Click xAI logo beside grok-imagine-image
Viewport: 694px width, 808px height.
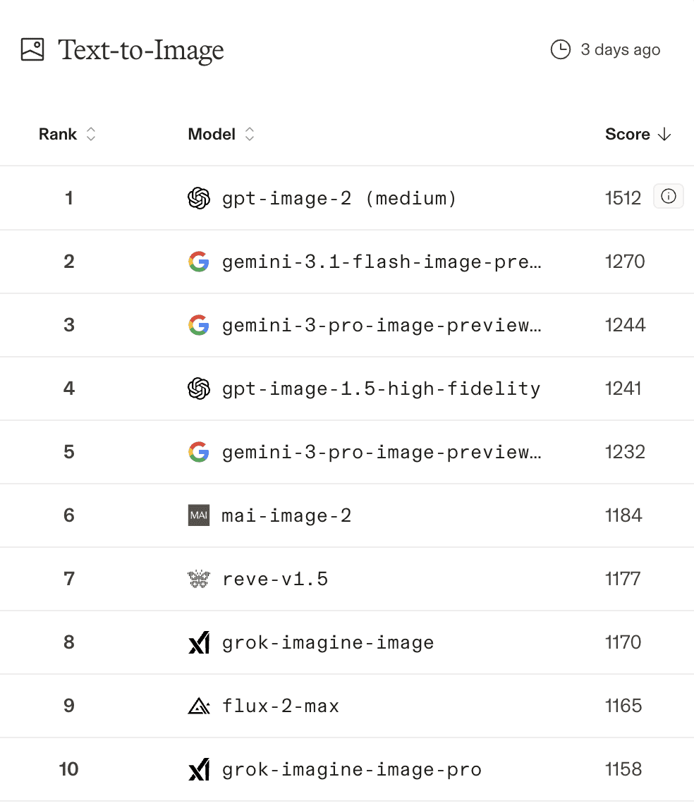click(x=199, y=642)
